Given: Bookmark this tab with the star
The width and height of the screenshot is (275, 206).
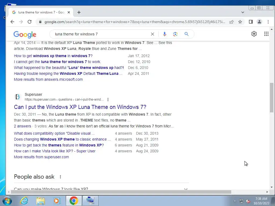Looking at the screenshot, I should tap(240, 22).
